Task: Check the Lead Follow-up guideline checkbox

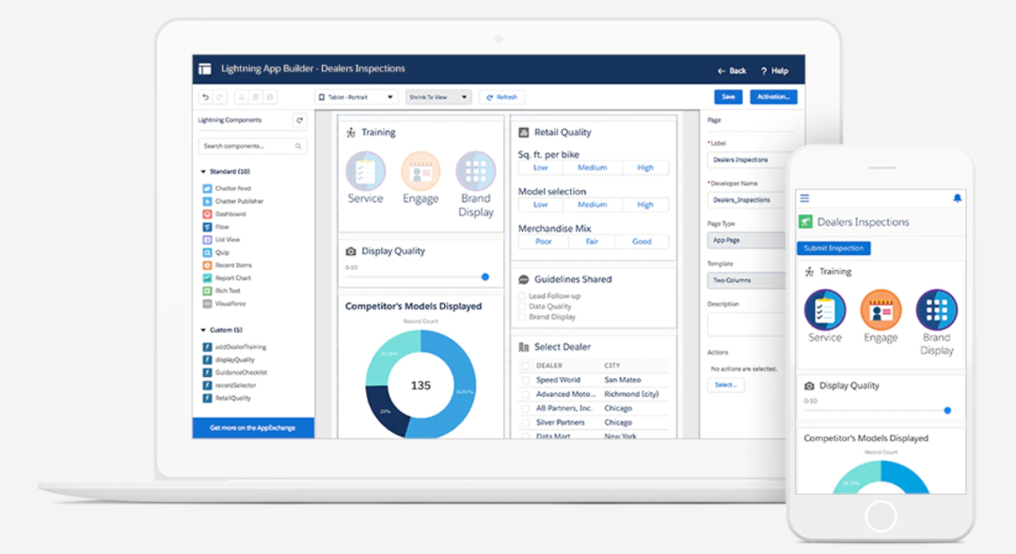Action: point(522,296)
